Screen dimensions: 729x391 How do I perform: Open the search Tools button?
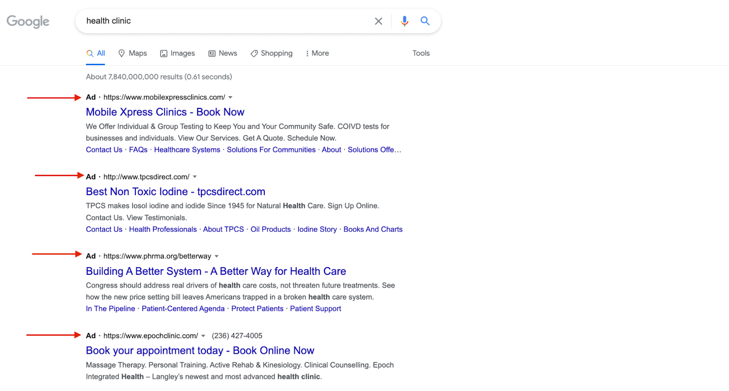[x=421, y=53]
